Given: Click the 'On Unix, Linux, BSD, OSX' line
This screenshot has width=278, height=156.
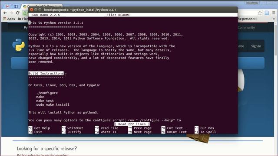Looking at the screenshot, I should [x=65, y=85].
